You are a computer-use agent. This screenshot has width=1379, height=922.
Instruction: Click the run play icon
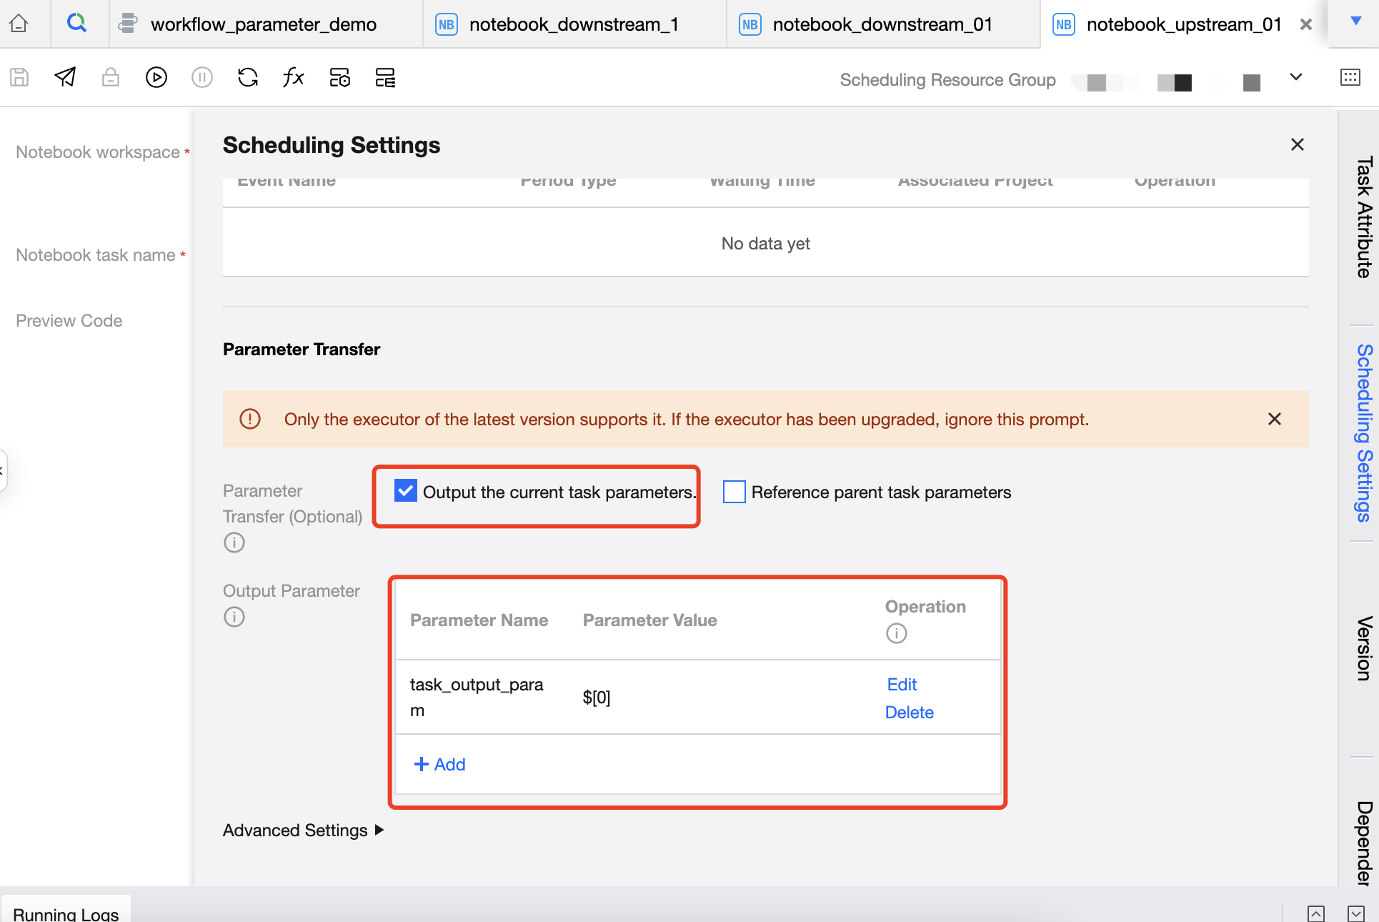pyautogui.click(x=156, y=77)
